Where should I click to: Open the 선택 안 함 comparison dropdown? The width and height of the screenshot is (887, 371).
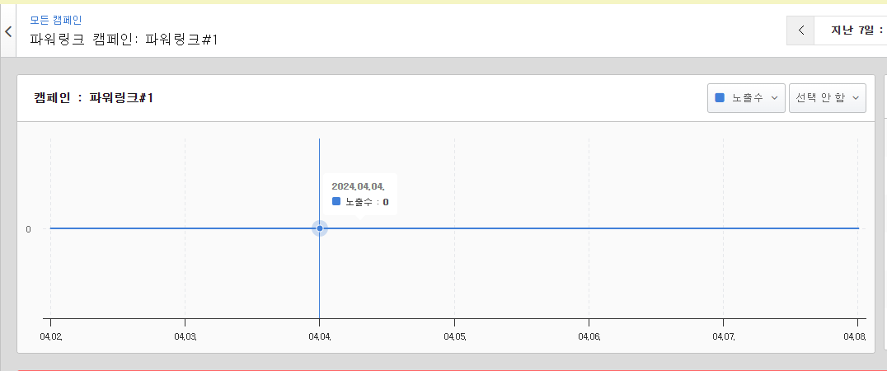pos(827,98)
